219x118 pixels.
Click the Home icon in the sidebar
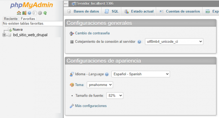pos(19,13)
